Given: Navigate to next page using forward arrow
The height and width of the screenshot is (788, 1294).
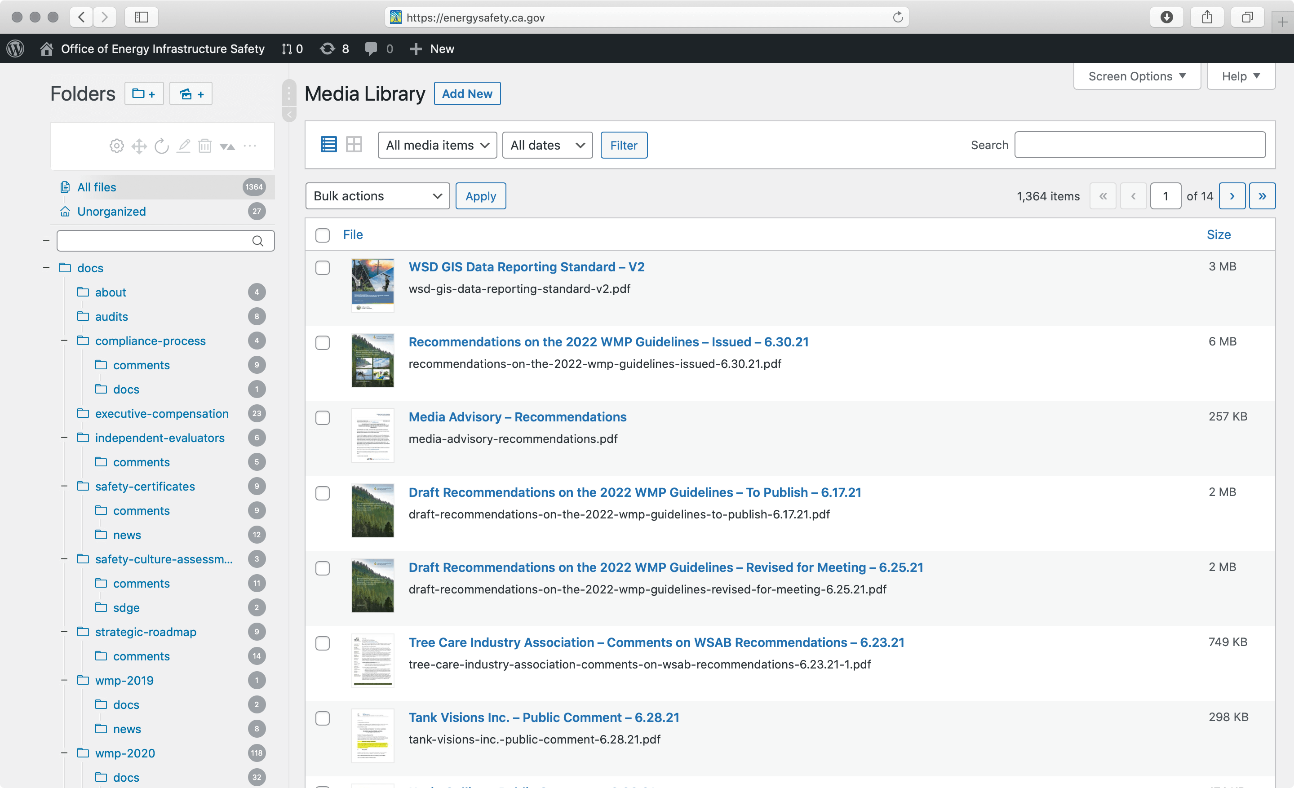Looking at the screenshot, I should pyautogui.click(x=1232, y=195).
